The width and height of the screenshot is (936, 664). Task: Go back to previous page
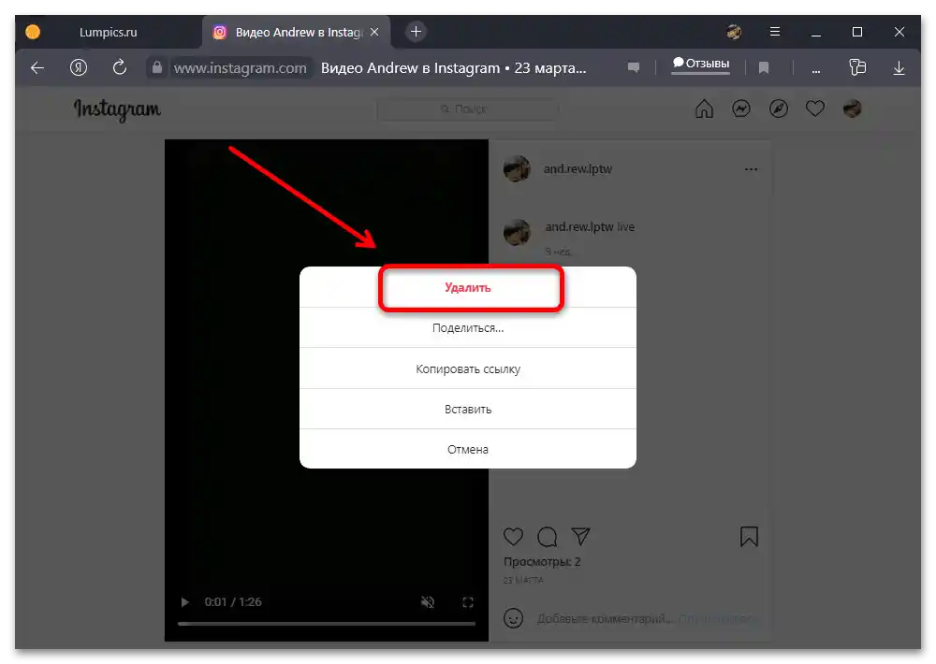(x=37, y=68)
